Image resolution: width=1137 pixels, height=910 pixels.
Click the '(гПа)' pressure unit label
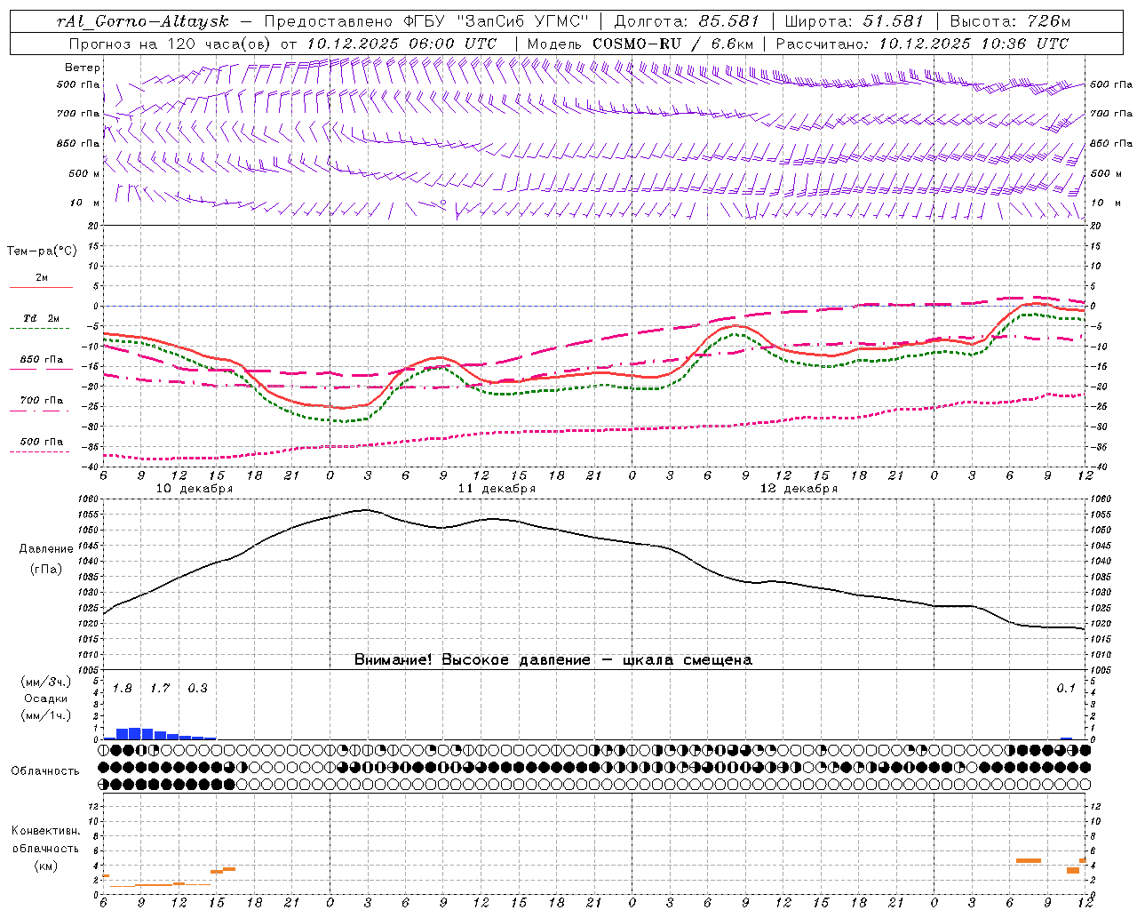tap(45, 570)
